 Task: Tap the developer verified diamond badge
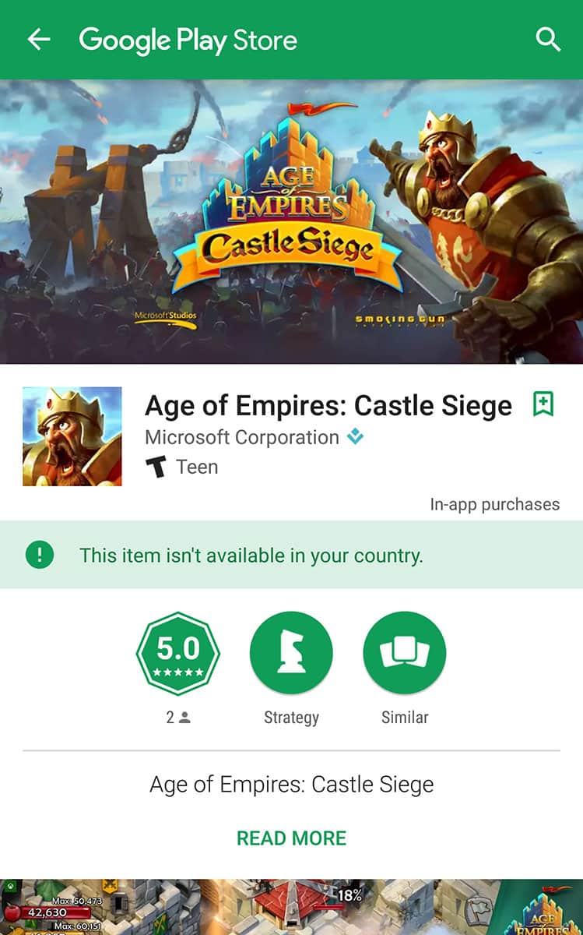(355, 437)
